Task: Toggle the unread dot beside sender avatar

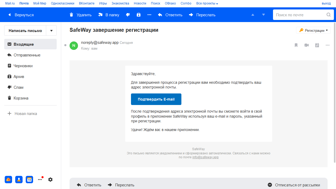Action: point(65,45)
